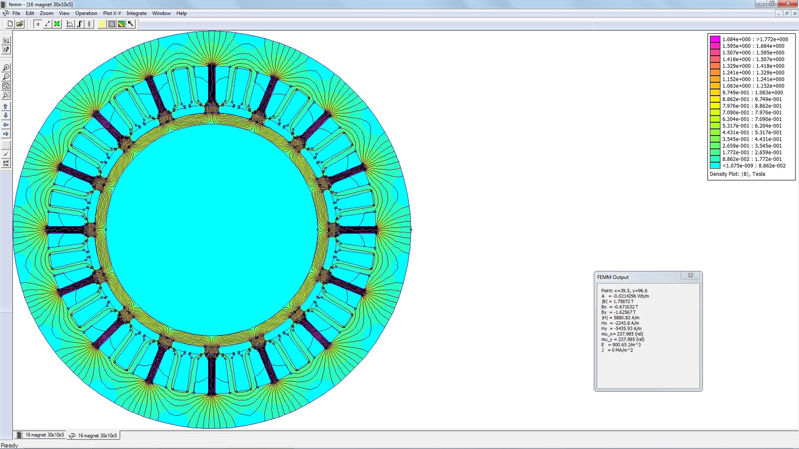Select the green Block area mode tool
Screen dimensions: 799x449
tap(57, 24)
